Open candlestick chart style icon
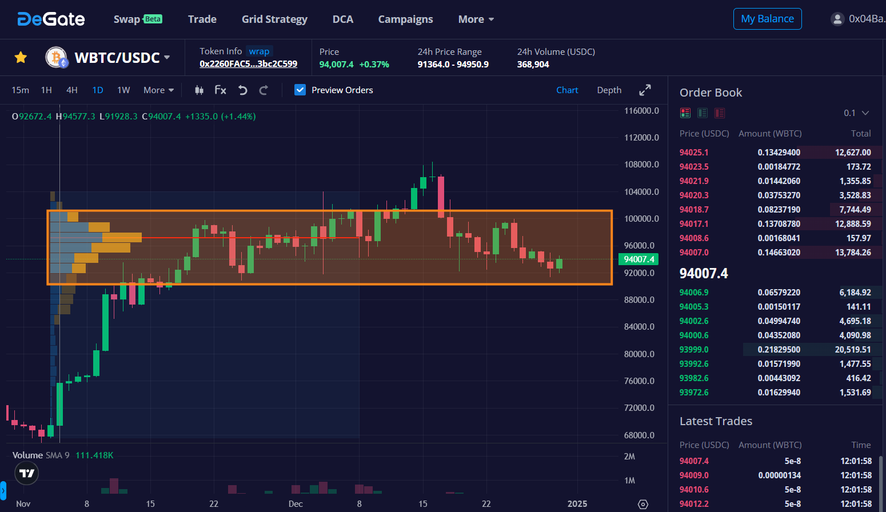 pyautogui.click(x=199, y=90)
